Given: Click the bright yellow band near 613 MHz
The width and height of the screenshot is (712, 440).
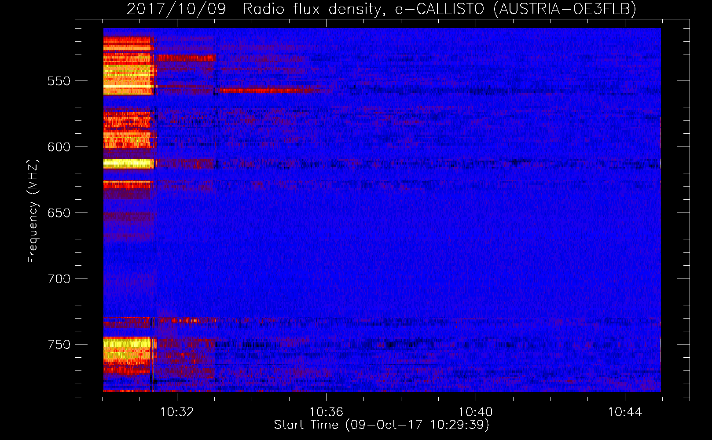Looking at the screenshot, I should [128, 164].
